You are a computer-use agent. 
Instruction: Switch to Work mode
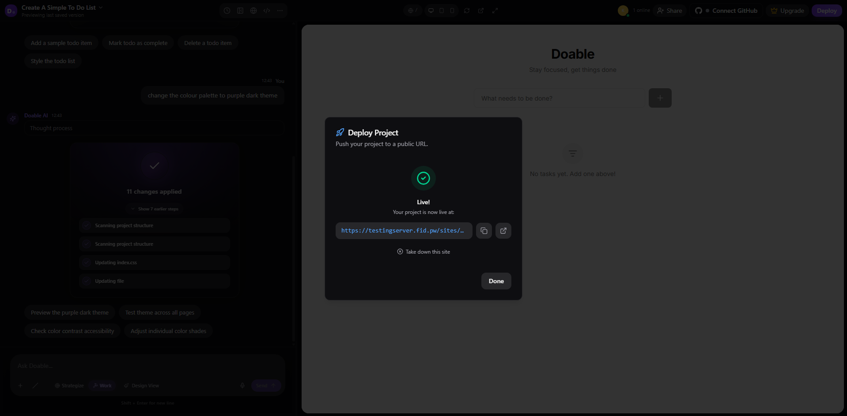pos(102,386)
